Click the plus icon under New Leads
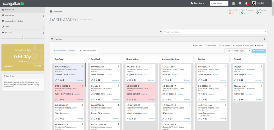 [x=230, y=13]
